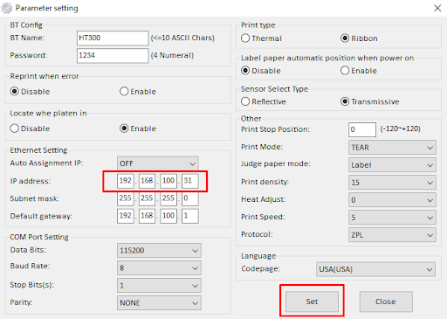Screen dimensions: 447x319
Task: Open the Parity dropdown
Action: point(159,303)
